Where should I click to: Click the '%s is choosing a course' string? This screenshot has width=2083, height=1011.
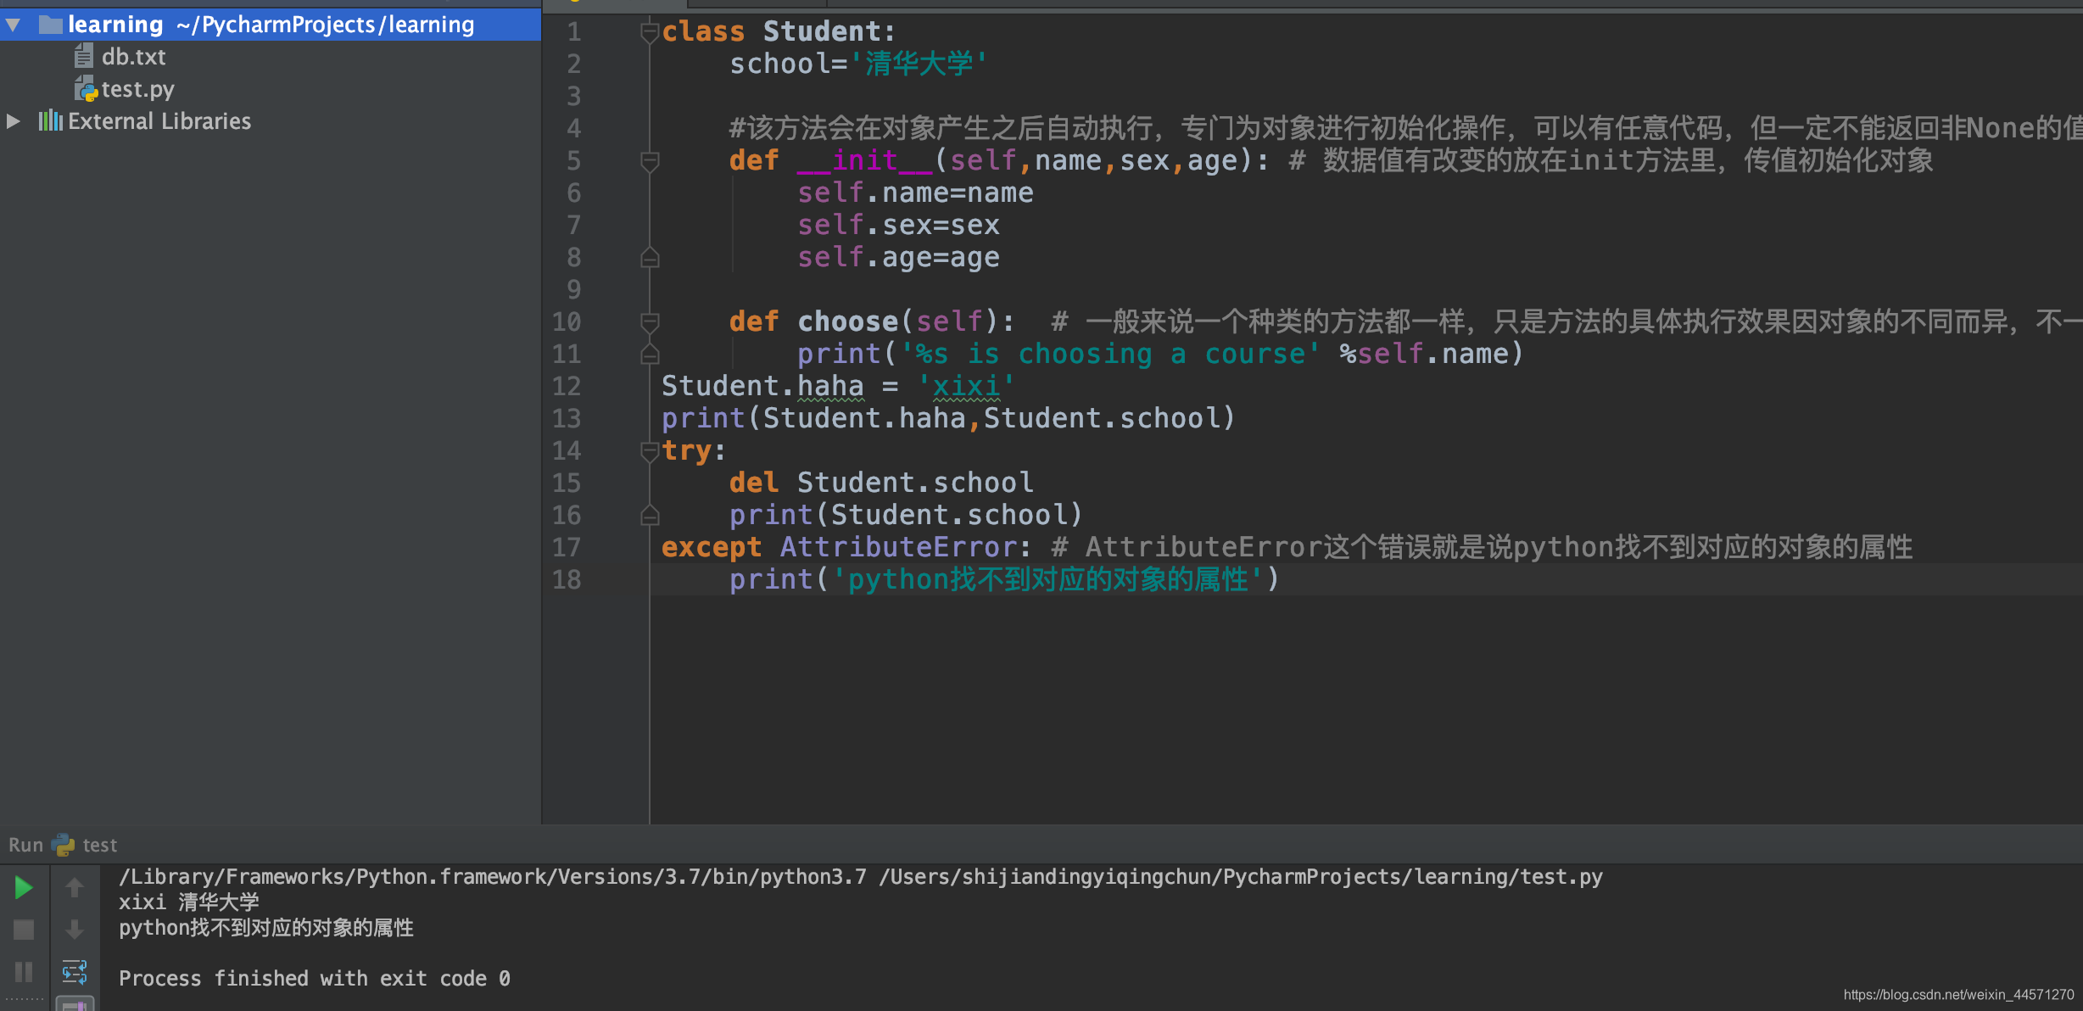pos(1110,355)
